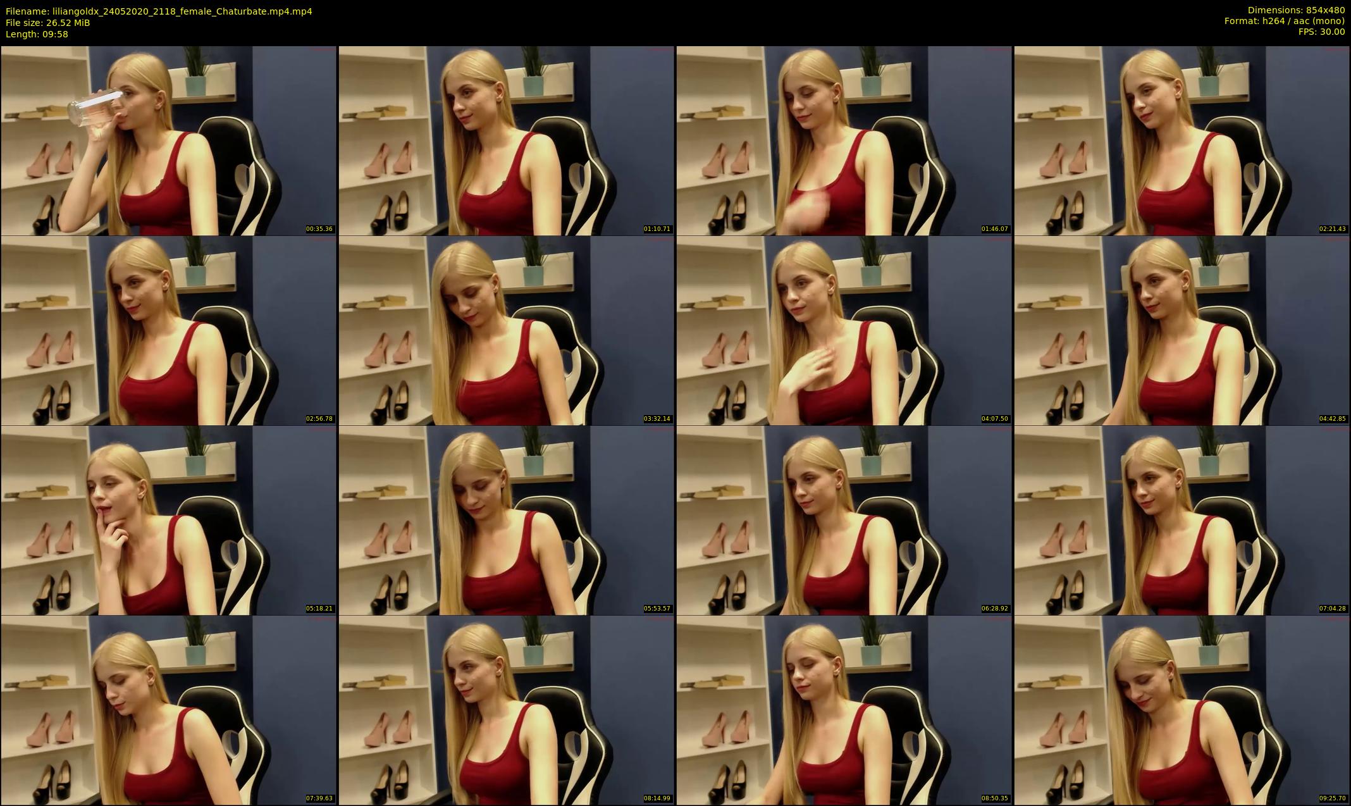Select the thumbnail at 06:28:92

(x=844, y=520)
